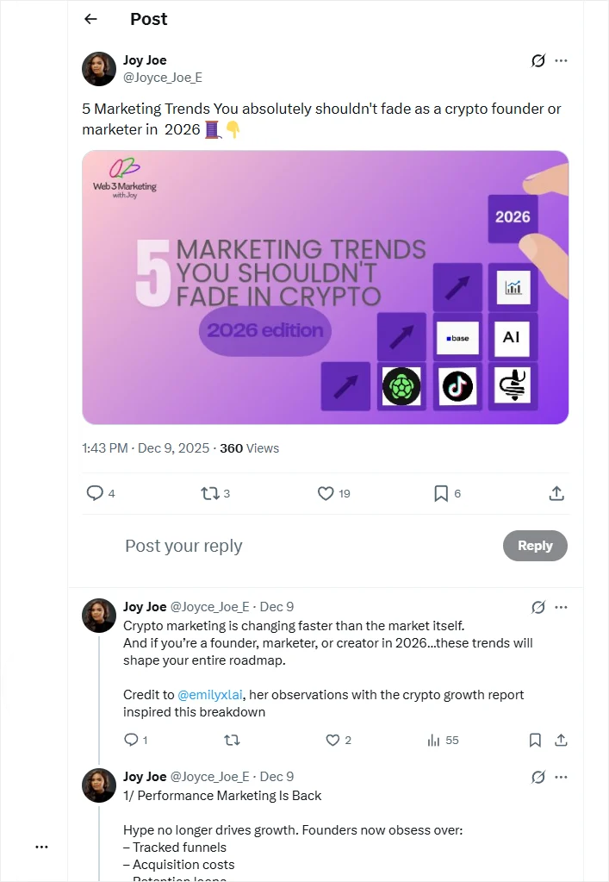Open the options menu for the second reply
Viewport: 609px width, 882px height.
pos(561,777)
